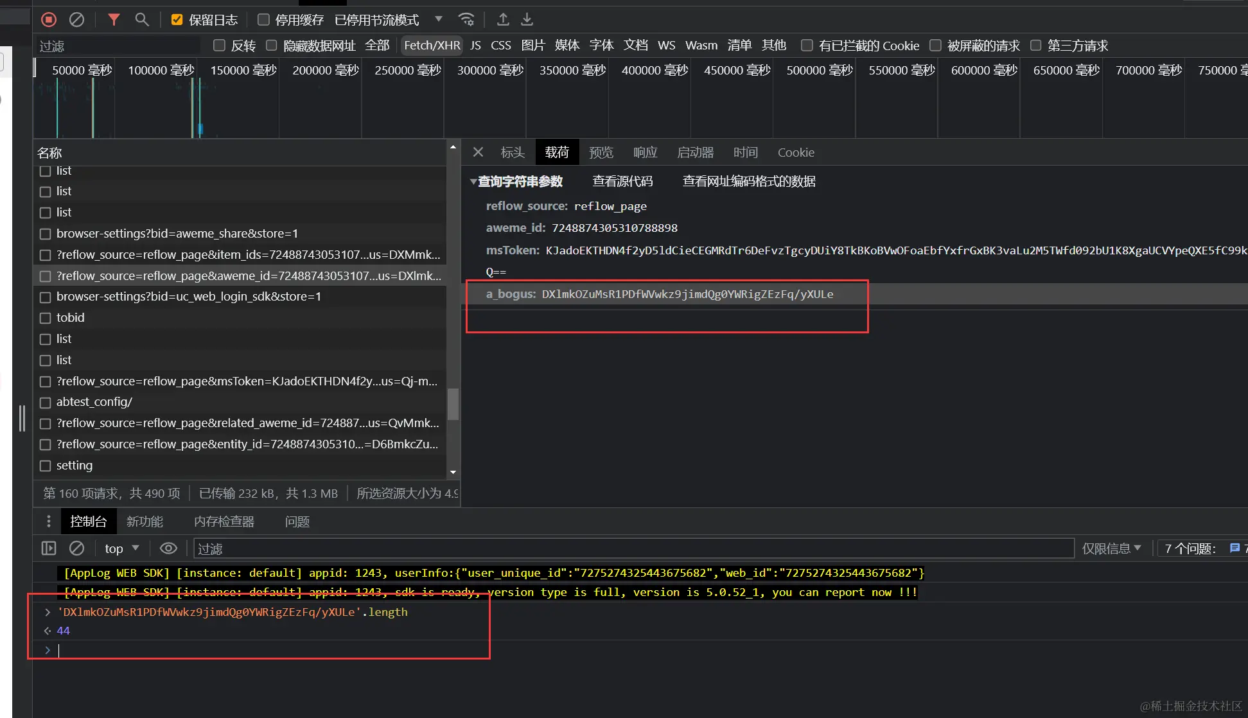Check the 反转 filter checkbox
The height and width of the screenshot is (718, 1248).
click(219, 46)
